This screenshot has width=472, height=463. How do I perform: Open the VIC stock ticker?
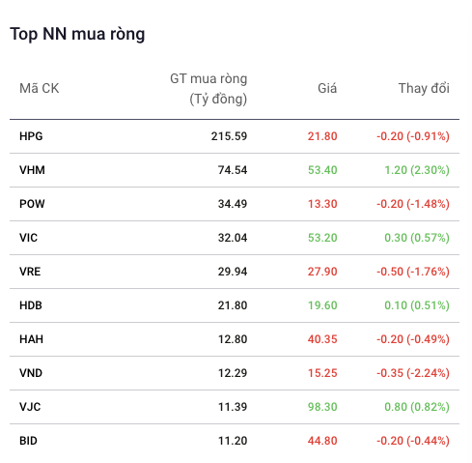pos(28,238)
